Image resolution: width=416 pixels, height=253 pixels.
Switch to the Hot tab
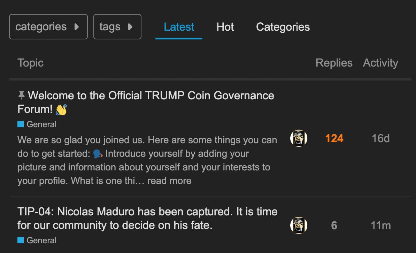click(x=225, y=27)
